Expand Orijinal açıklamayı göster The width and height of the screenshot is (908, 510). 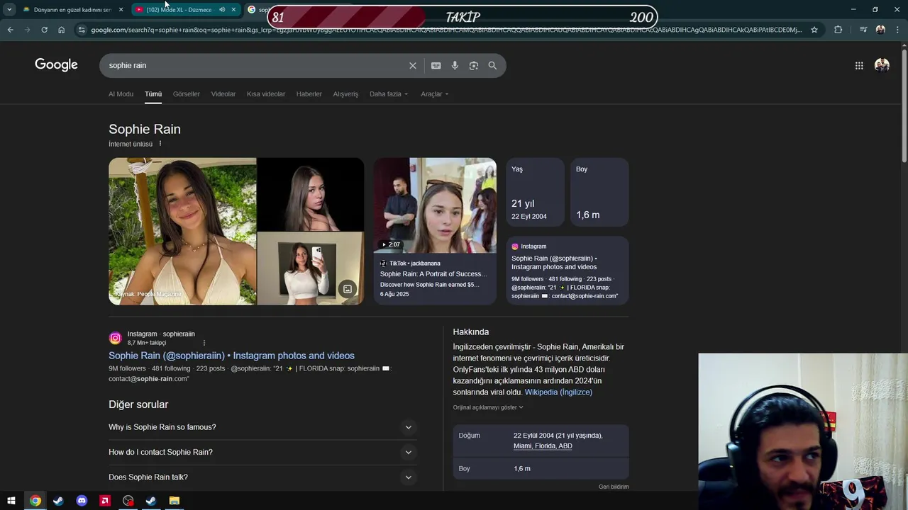pyautogui.click(x=488, y=407)
